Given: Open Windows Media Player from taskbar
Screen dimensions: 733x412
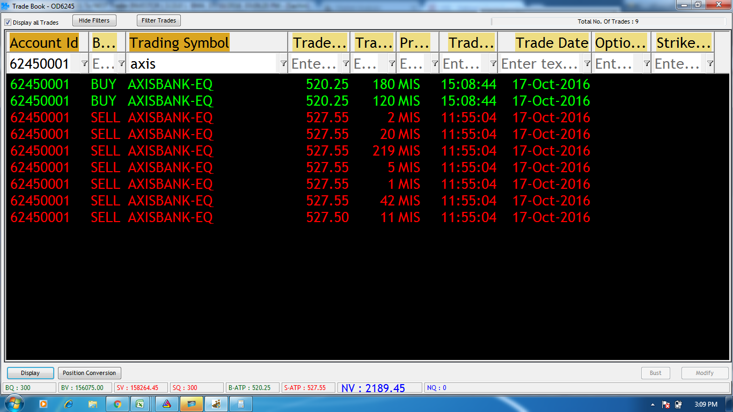Looking at the screenshot, I should coord(43,404).
